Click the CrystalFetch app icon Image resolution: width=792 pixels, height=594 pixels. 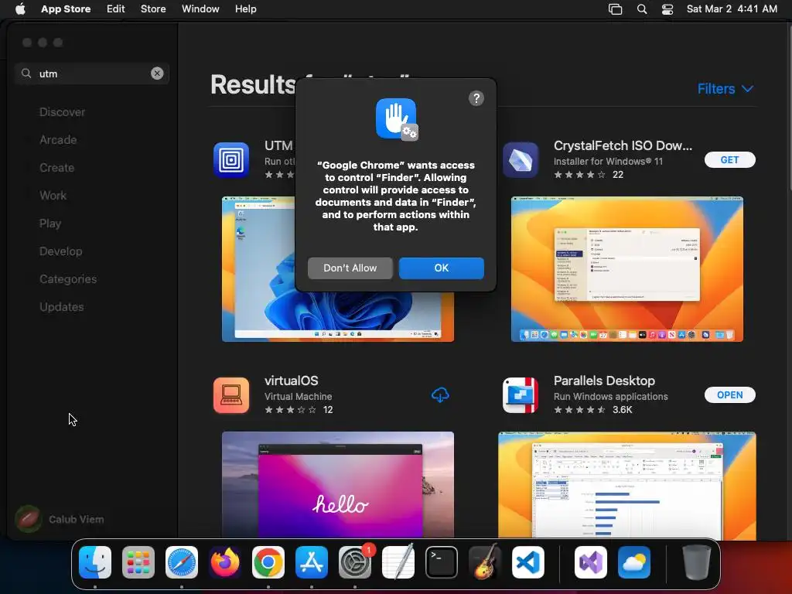click(x=521, y=160)
